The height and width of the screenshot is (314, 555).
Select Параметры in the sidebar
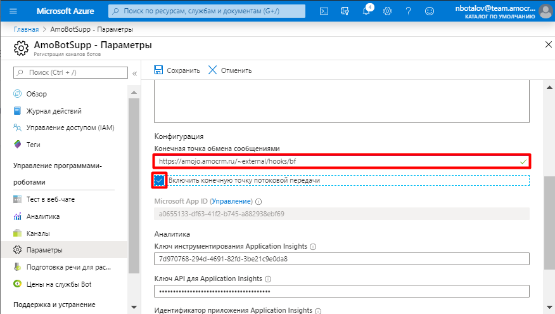(x=64, y=250)
